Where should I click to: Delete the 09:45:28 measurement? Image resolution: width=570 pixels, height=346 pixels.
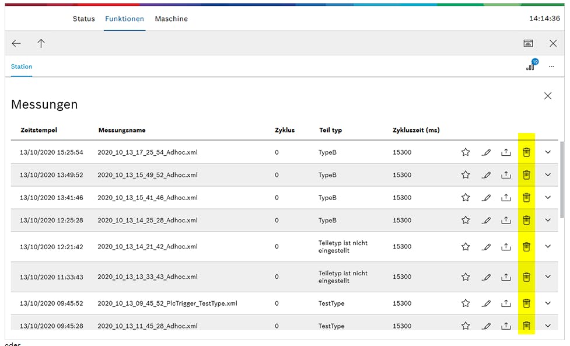[x=526, y=326]
